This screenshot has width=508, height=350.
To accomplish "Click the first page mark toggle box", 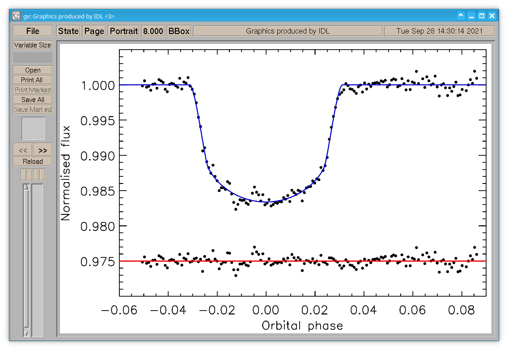I will pyautogui.click(x=23, y=175).
